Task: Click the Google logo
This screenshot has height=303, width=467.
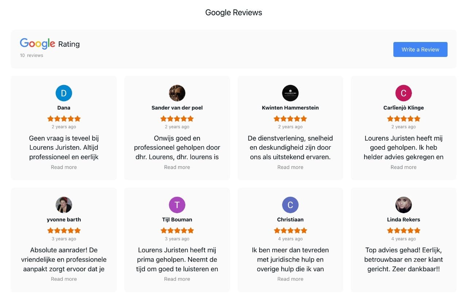Action: pos(38,43)
